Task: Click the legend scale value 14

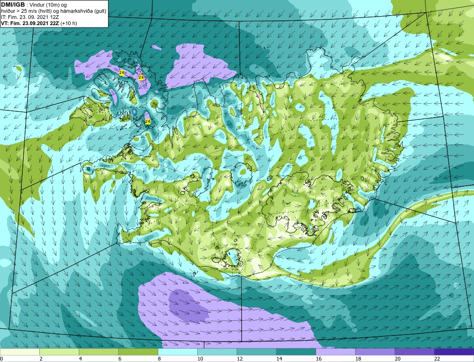Action: pyautogui.click(x=279, y=359)
